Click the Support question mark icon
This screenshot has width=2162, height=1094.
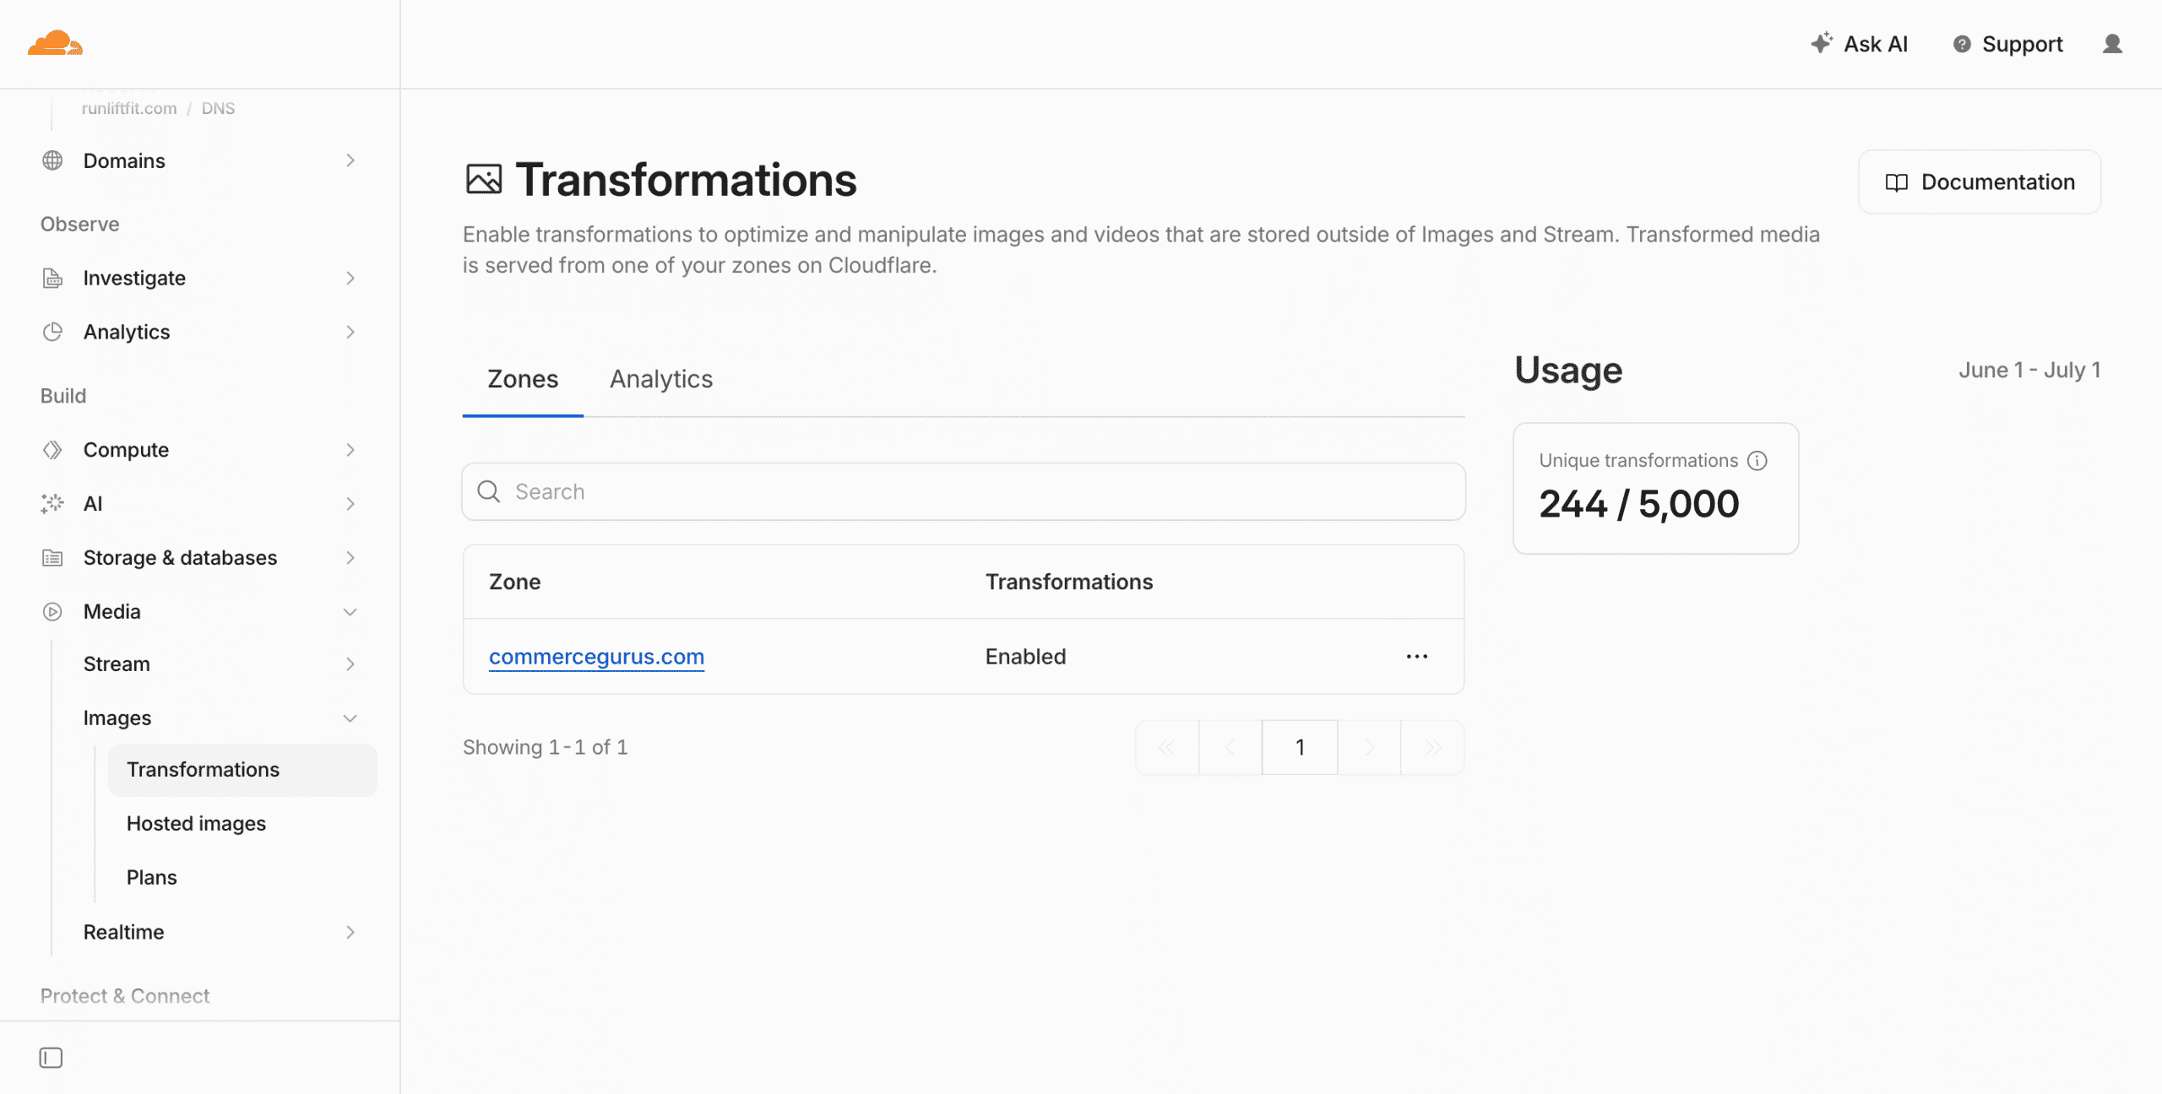coord(1962,44)
